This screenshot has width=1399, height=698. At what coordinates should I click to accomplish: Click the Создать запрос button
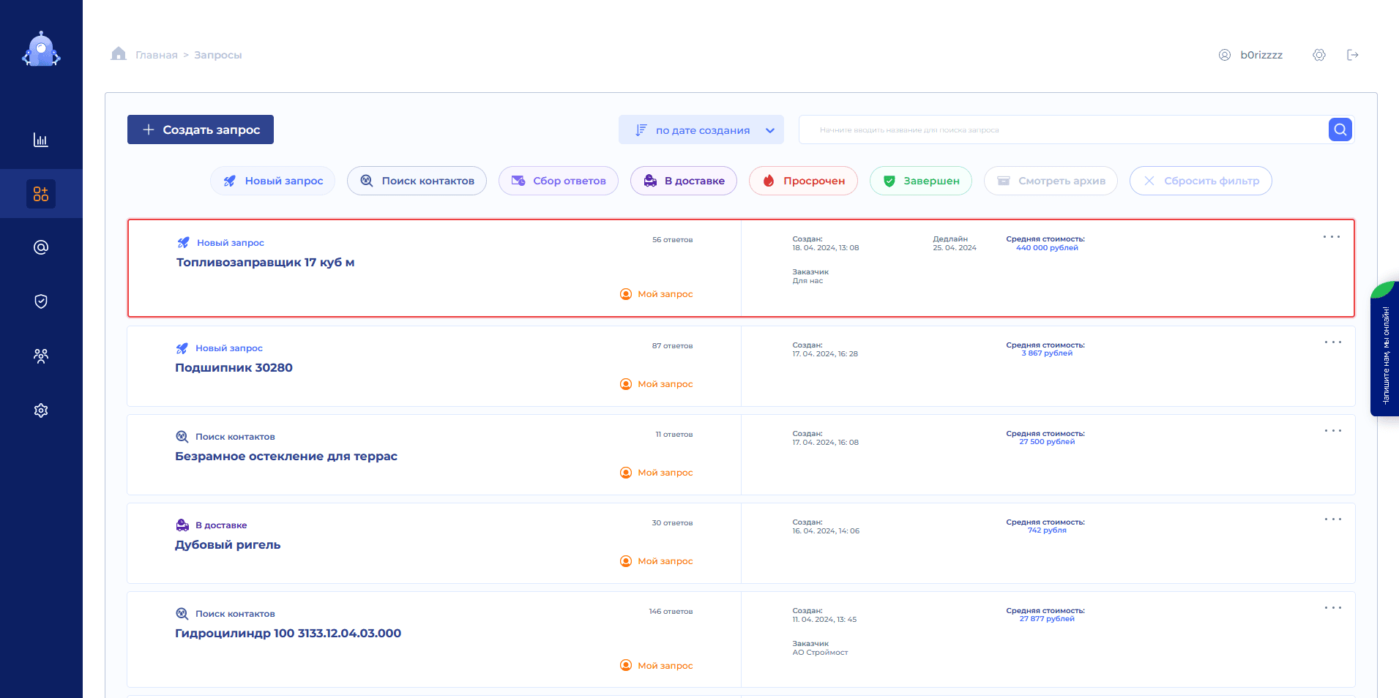pos(201,130)
